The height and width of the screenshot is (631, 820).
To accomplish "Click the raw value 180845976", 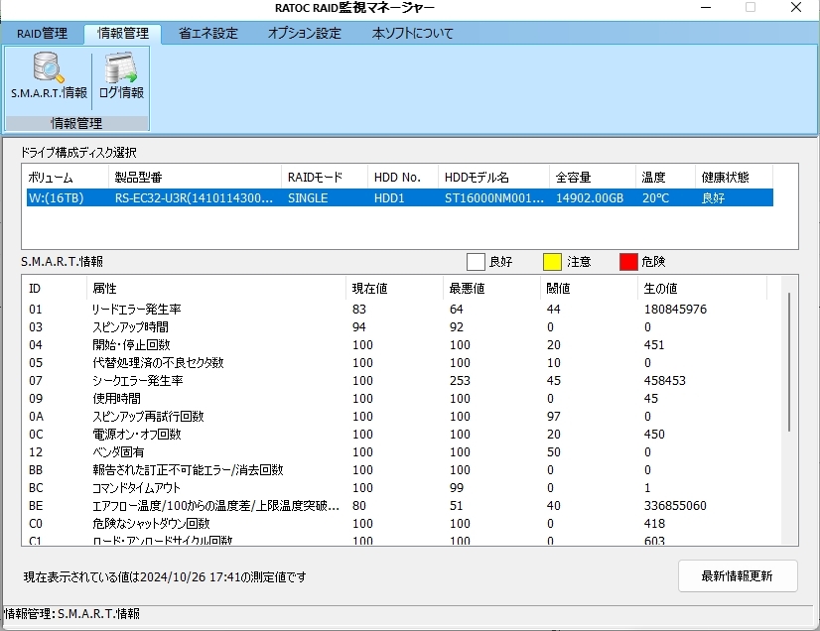I will 675,309.
